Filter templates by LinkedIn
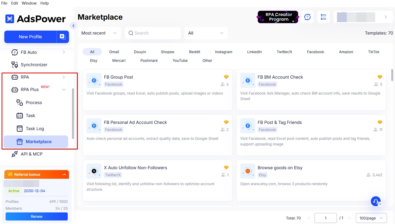395x224 pixels. 254,52
